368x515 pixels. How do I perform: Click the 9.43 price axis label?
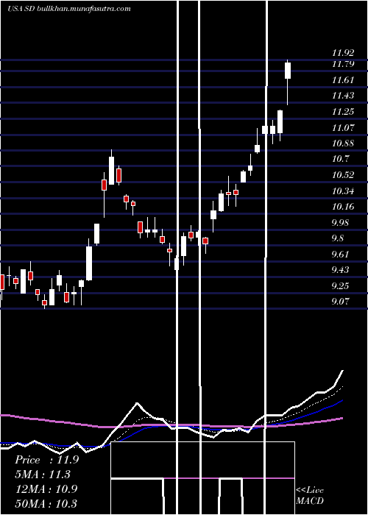click(x=341, y=270)
